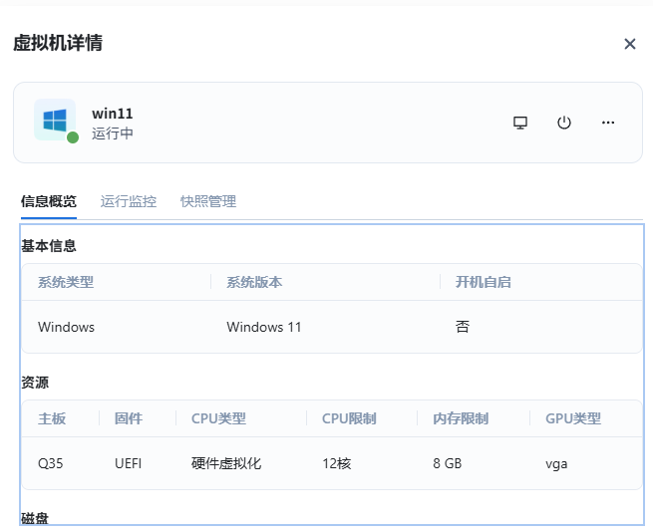Click the 12核 CPU limit value
Screen dimensions: 653x532
pos(338,463)
